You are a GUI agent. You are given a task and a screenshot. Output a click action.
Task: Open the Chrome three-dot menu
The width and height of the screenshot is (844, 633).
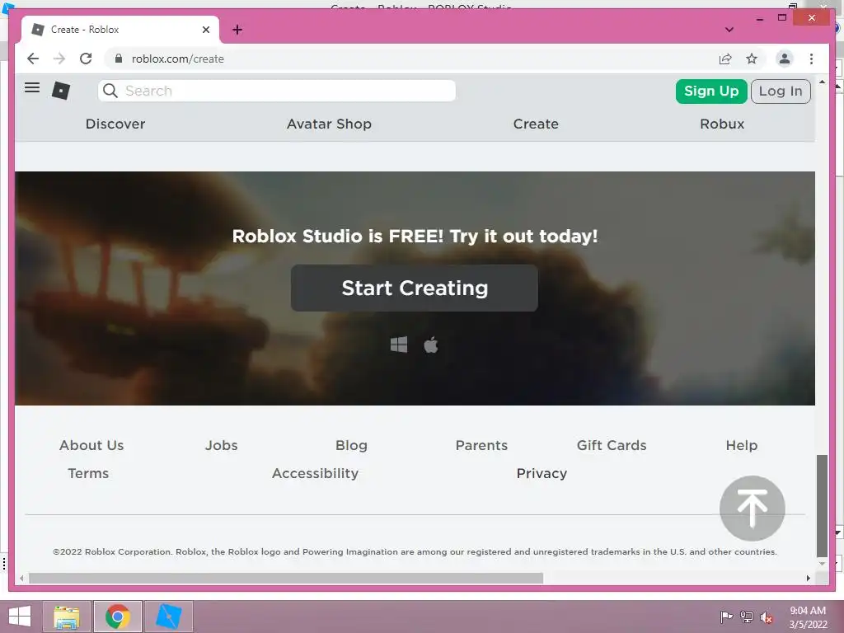[x=811, y=59]
